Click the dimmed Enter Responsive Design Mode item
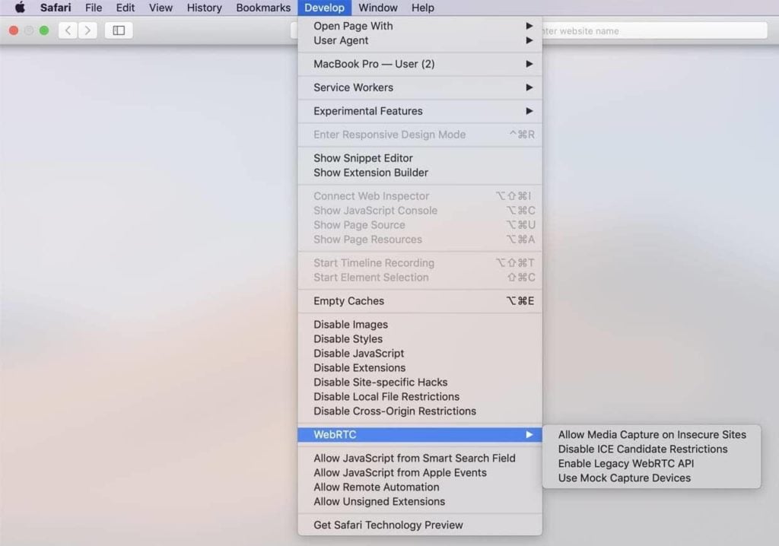This screenshot has width=779, height=546. [x=420, y=135]
